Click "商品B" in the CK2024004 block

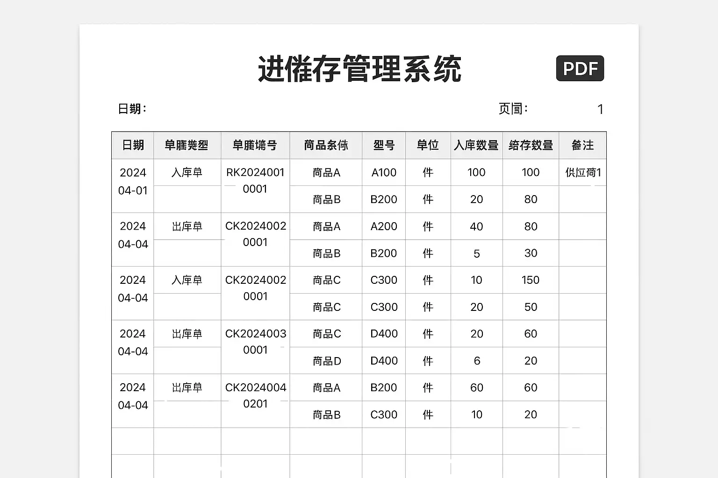pos(326,415)
